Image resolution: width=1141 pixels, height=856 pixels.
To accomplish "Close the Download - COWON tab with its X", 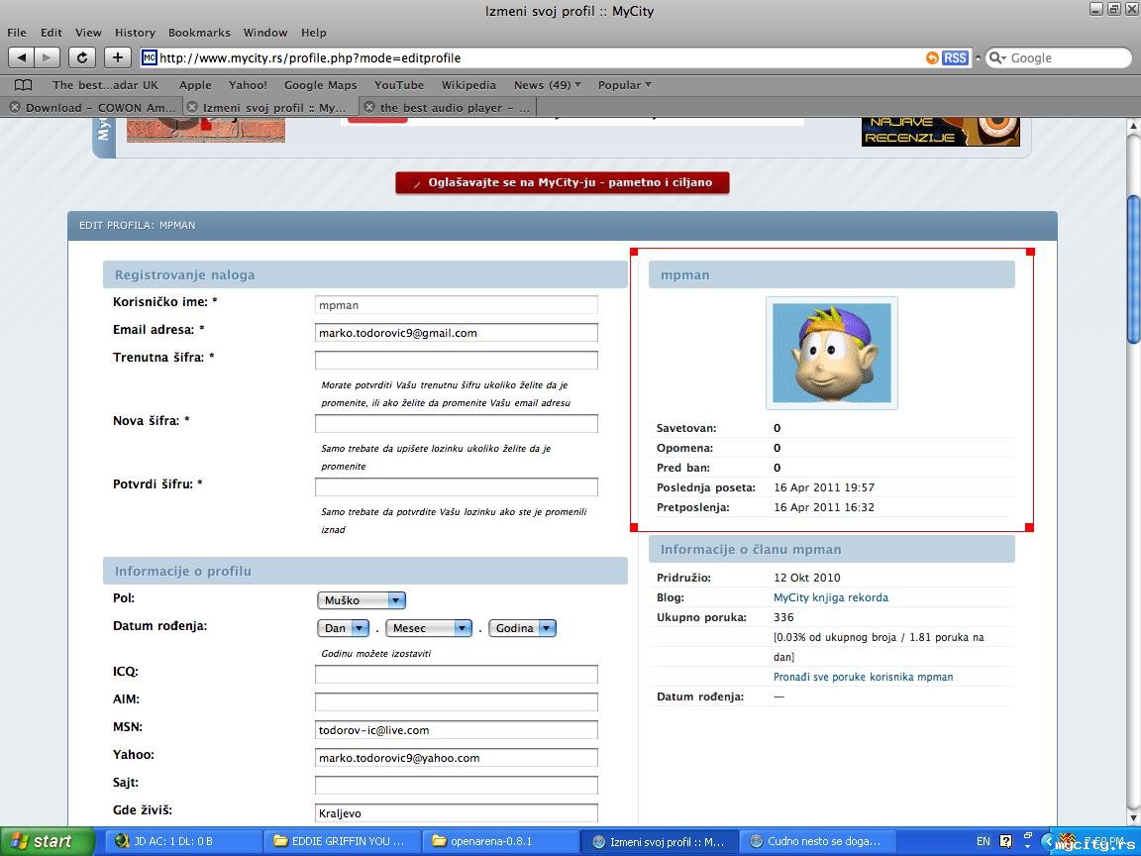I will 14,107.
